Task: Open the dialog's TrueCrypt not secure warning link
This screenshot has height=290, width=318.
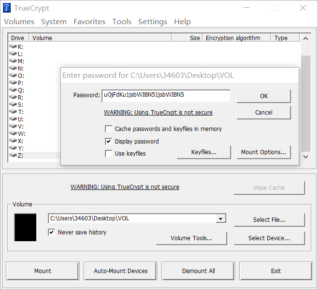Action: click(158, 112)
